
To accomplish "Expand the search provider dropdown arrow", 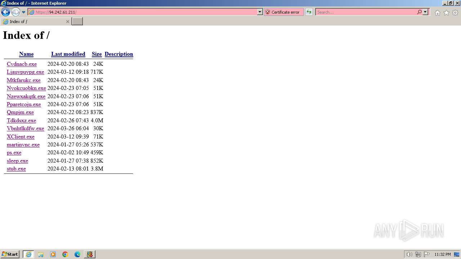I will point(425,12).
